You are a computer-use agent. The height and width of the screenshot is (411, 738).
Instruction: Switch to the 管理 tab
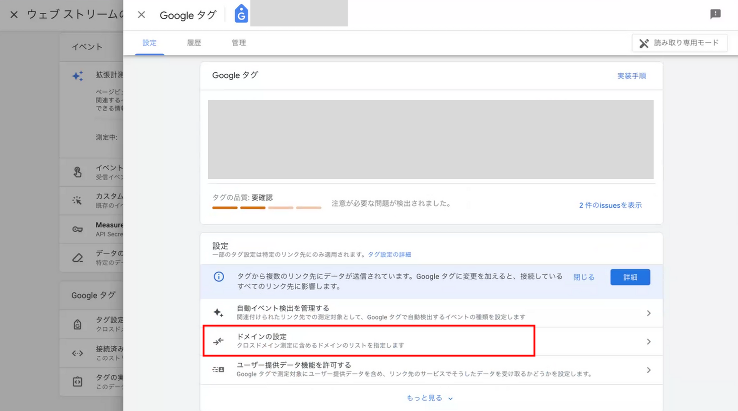239,43
